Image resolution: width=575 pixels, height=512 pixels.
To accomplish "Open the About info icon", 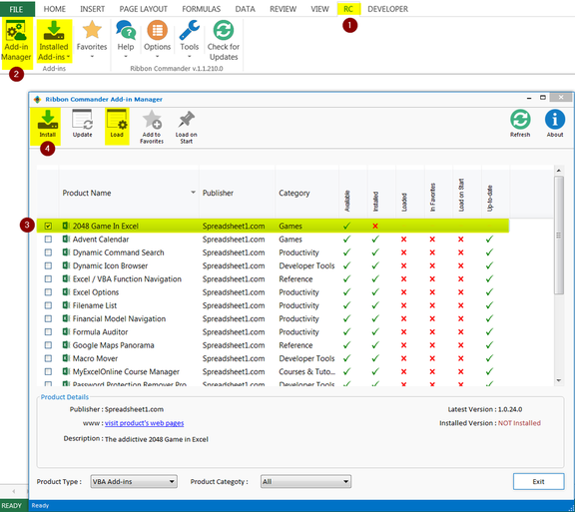I will click(x=555, y=123).
